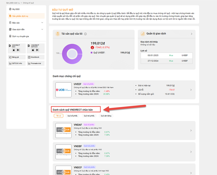Click the UVEEF fund name
This screenshot has width=217, height=175.
[77, 84]
